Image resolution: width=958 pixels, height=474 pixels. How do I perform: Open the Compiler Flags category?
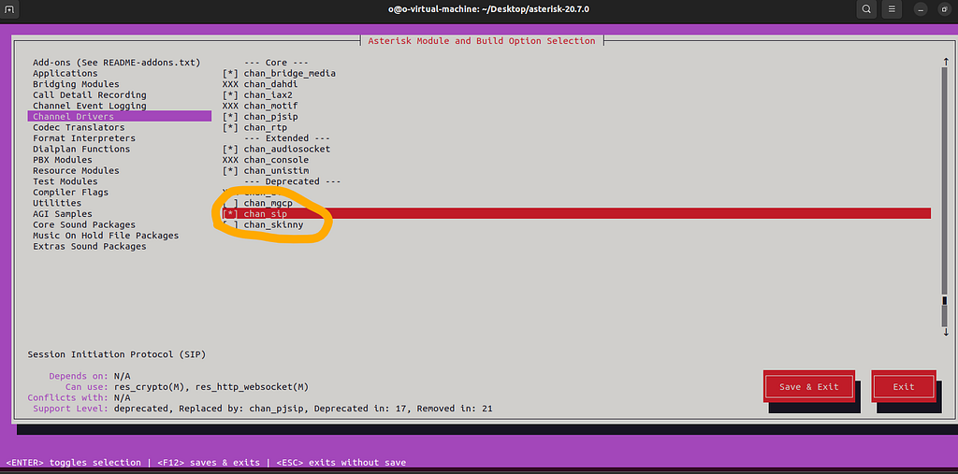pos(71,193)
